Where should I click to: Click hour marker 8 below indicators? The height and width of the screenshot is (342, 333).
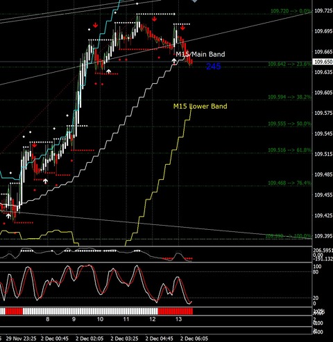48,319
